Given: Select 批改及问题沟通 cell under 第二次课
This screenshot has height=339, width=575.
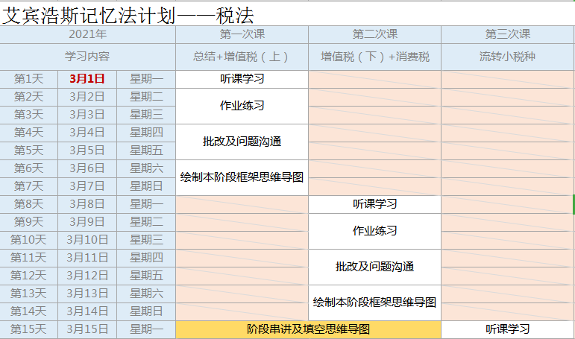Looking at the screenshot, I should click(374, 267).
